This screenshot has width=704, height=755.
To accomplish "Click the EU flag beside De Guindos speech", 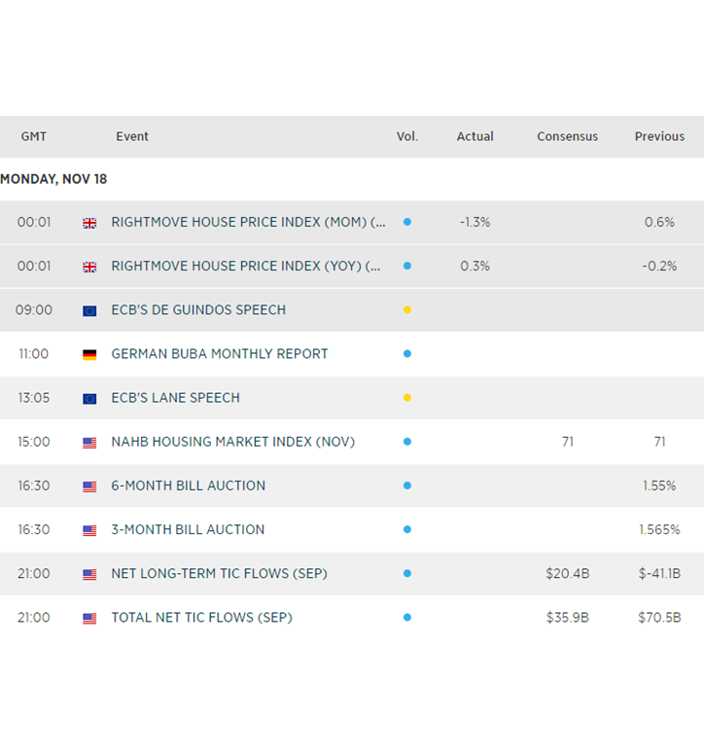I will (89, 310).
